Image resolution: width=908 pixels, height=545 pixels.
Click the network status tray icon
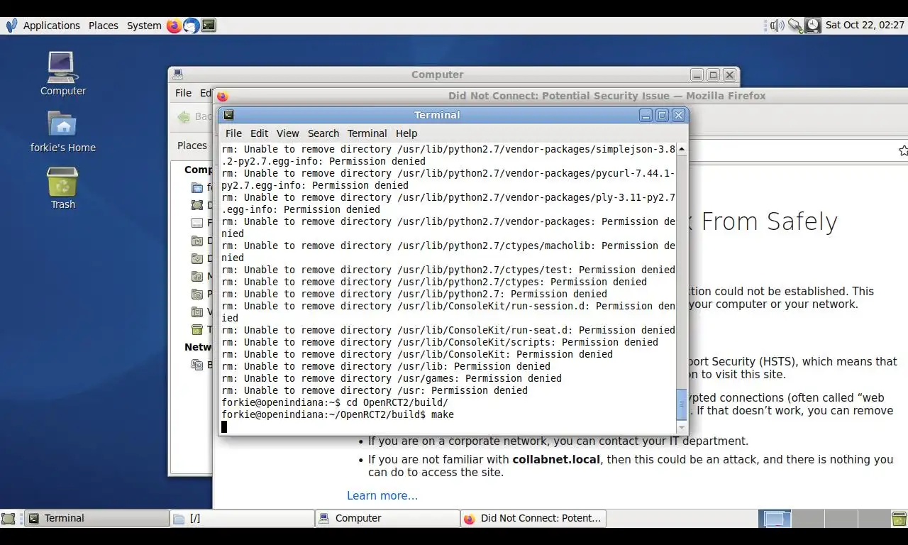coord(795,26)
